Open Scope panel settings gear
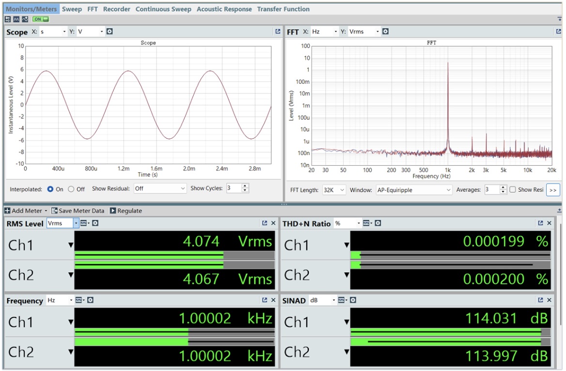566x371 pixels. click(110, 31)
